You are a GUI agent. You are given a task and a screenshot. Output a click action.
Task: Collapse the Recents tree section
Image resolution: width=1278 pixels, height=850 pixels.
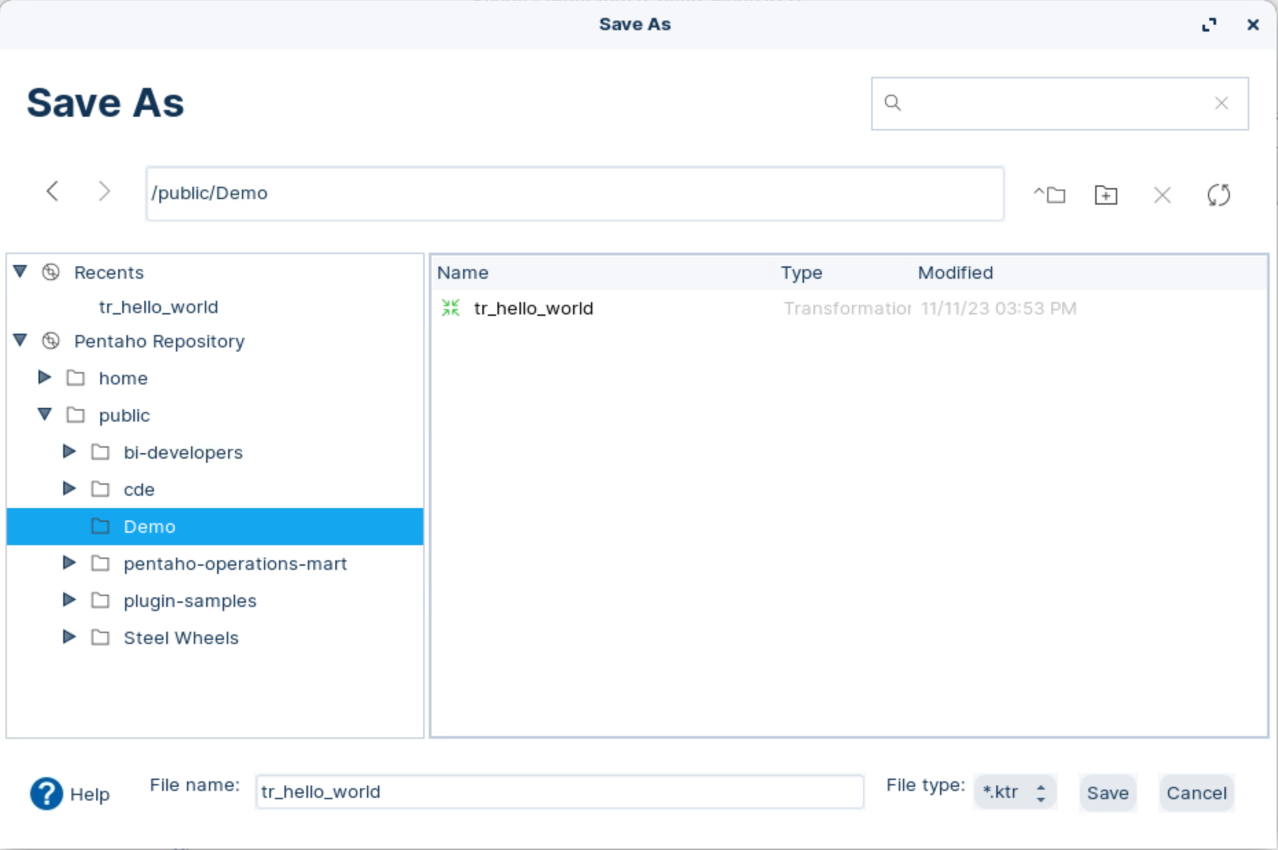pos(21,272)
